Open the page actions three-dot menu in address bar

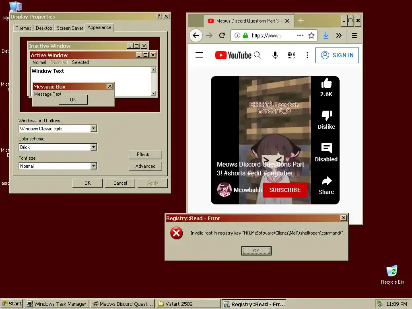tap(300, 35)
